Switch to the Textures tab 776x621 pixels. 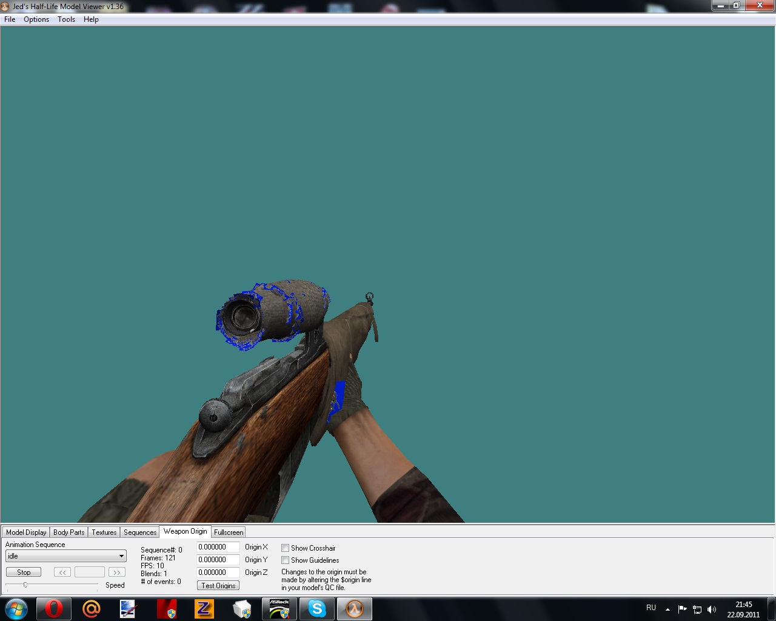pyautogui.click(x=104, y=532)
